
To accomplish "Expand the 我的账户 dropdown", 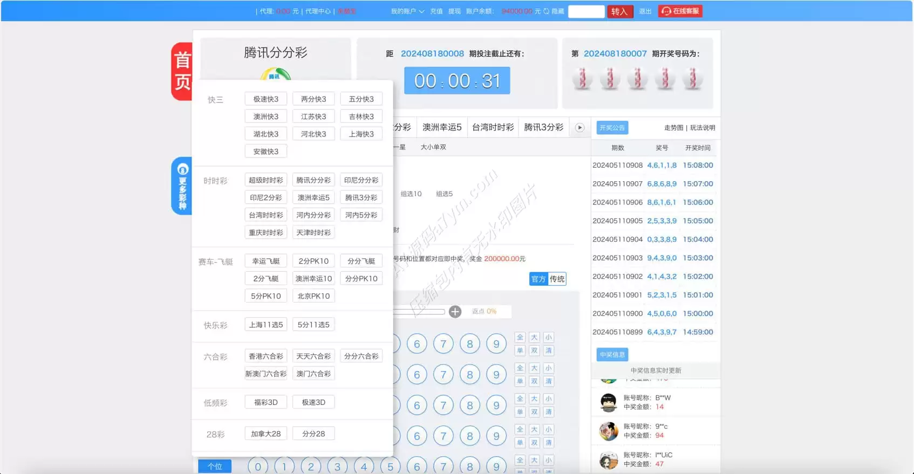I will click(407, 11).
